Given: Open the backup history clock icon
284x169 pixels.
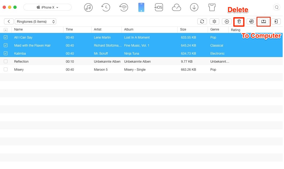Looking at the screenshot, I should click(x=106, y=7).
